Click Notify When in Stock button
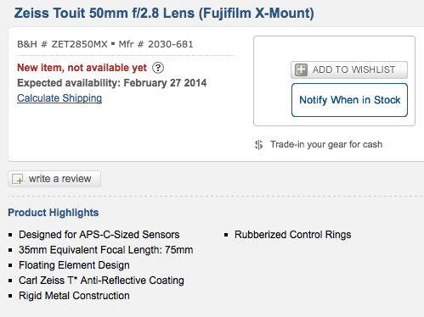 [x=349, y=100]
